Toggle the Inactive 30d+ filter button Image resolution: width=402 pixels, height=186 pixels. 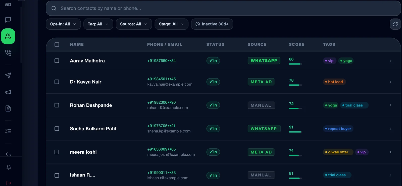(212, 24)
